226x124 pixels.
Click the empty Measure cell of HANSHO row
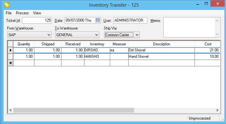point(119,56)
